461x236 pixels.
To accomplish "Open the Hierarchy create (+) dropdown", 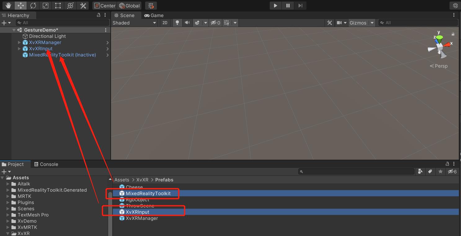I will pos(6,23).
